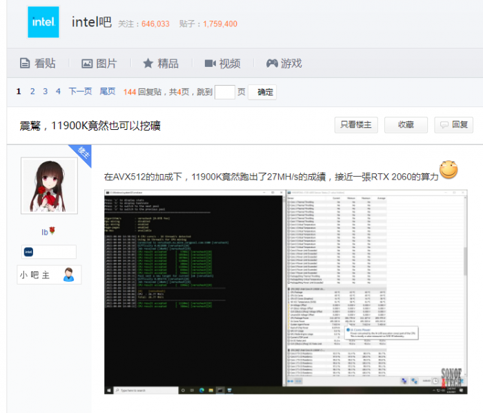Screen dimensions: 483x413
Task: Click the Intel badge under the username
Action: pyautogui.click(x=29, y=251)
